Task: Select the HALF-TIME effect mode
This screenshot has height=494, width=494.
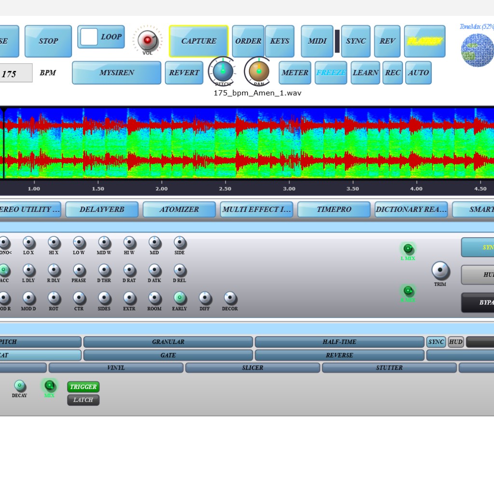Action: tap(339, 342)
